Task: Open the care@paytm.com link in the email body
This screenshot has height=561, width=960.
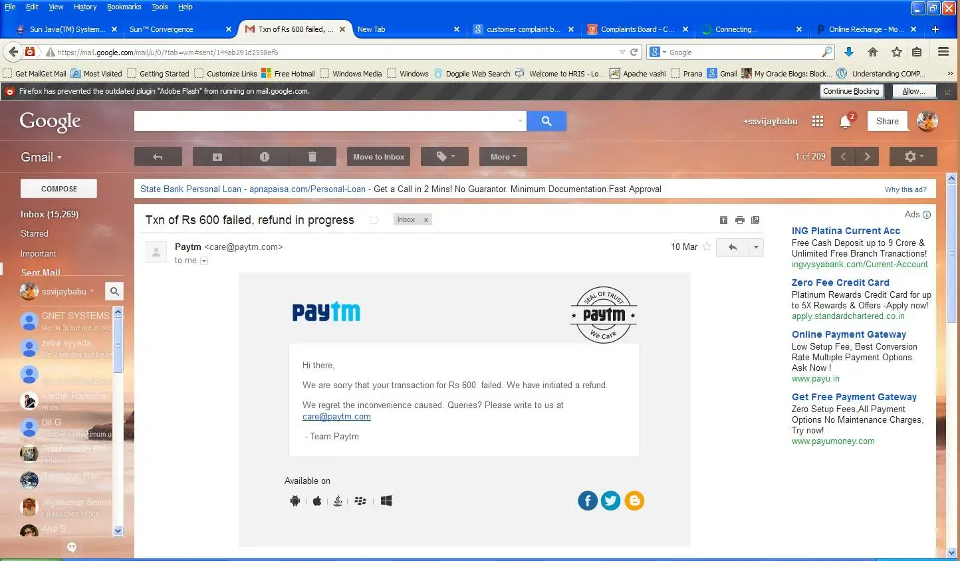Action: (336, 417)
